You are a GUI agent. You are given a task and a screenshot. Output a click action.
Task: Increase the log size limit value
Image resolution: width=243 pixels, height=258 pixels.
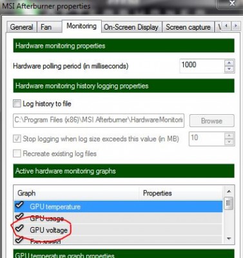(x=229, y=136)
